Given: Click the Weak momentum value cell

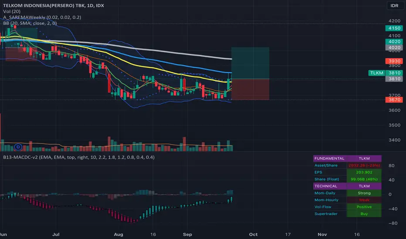Looking at the screenshot, I should tap(364, 200).
